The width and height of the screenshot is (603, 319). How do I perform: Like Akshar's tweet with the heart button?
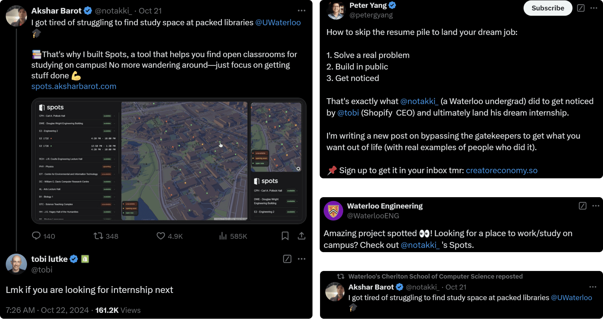coord(160,236)
